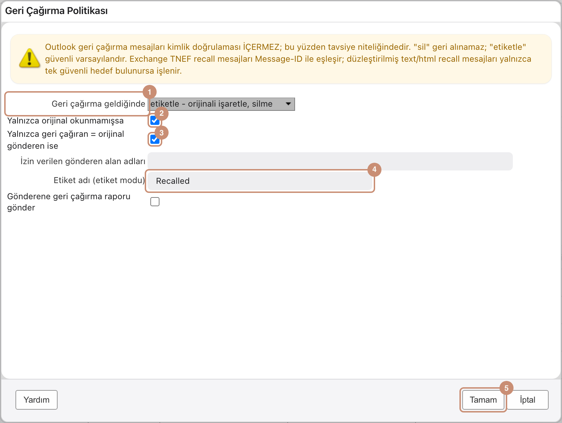Click the 'Etiket adı' field containing Recalled

click(x=260, y=181)
